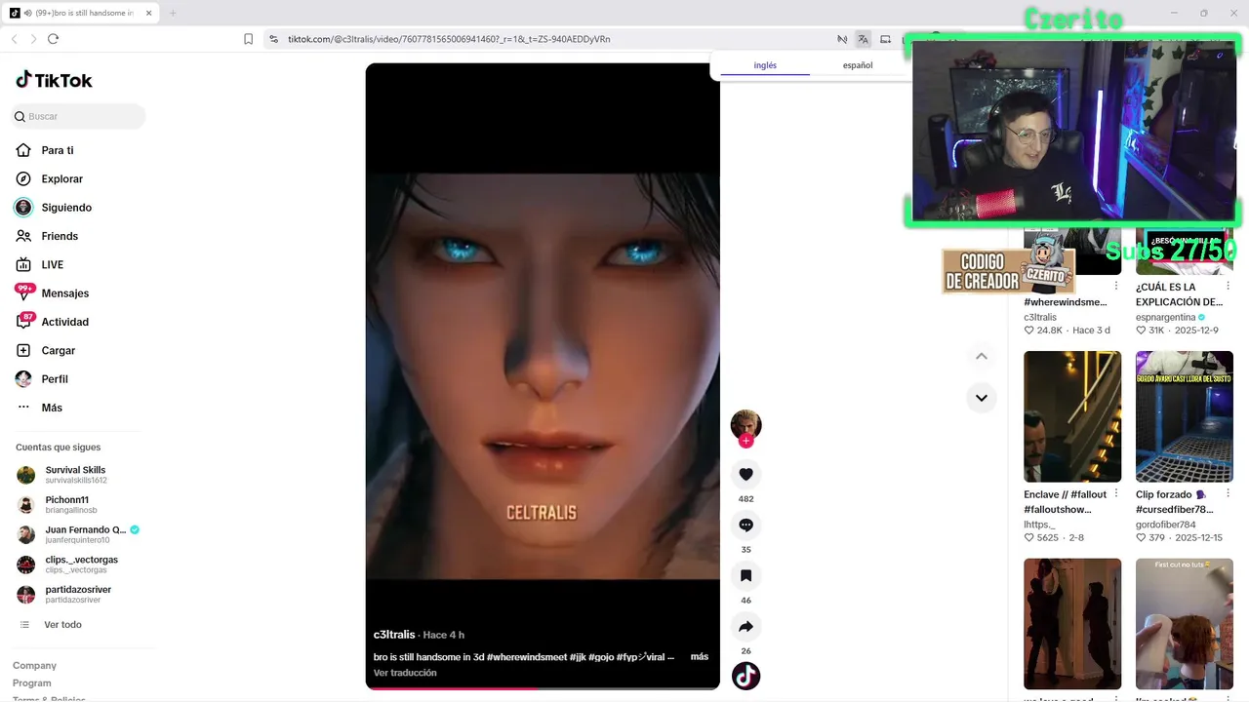The width and height of the screenshot is (1249, 702).
Task: Open Clip forzado video thumbnail
Action: [1185, 416]
